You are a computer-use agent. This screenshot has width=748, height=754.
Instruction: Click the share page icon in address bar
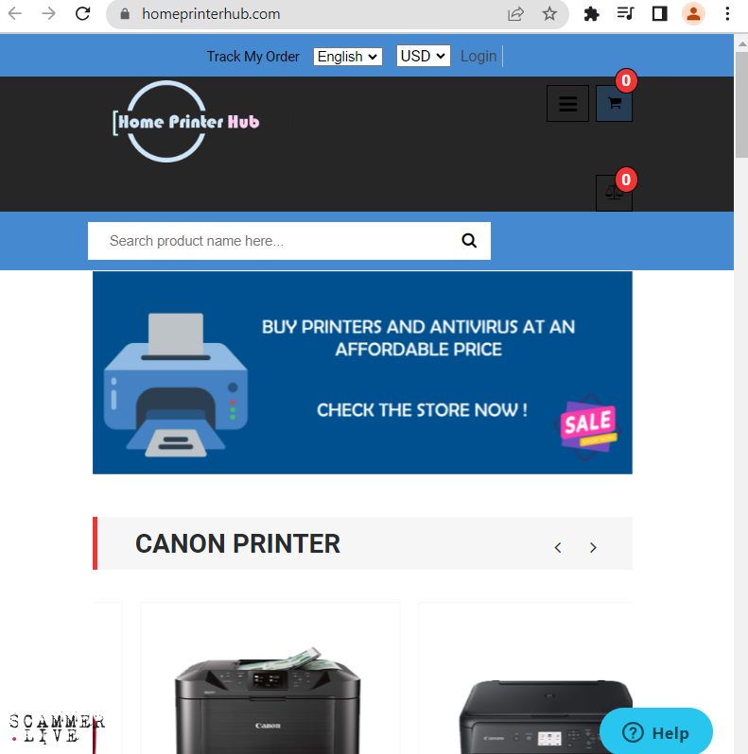515,13
